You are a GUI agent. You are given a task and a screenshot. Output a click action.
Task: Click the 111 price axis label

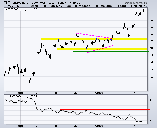150,84
